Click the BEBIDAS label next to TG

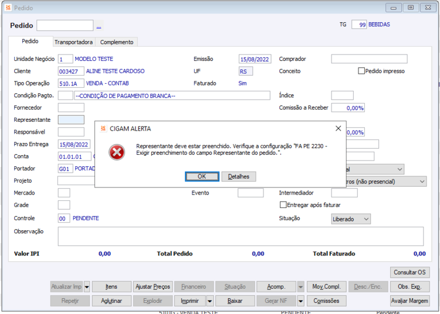coord(379,25)
